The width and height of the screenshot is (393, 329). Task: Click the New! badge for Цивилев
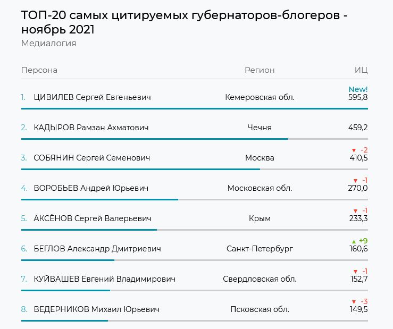358,89
